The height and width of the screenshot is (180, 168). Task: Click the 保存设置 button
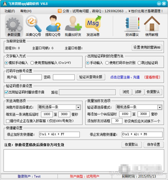coord(153,145)
